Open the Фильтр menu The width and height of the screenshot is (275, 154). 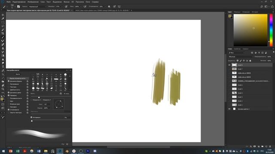[67, 2]
